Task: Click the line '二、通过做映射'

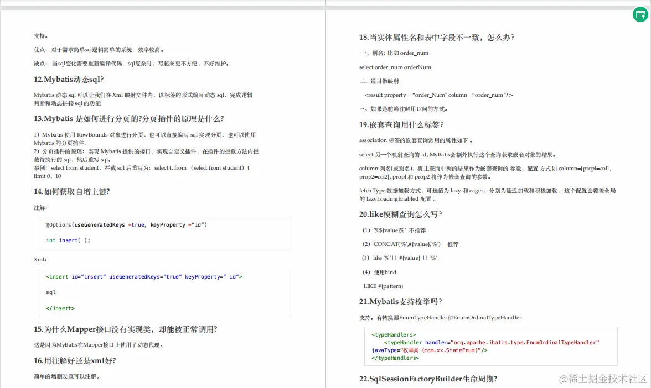Action: click(x=380, y=81)
